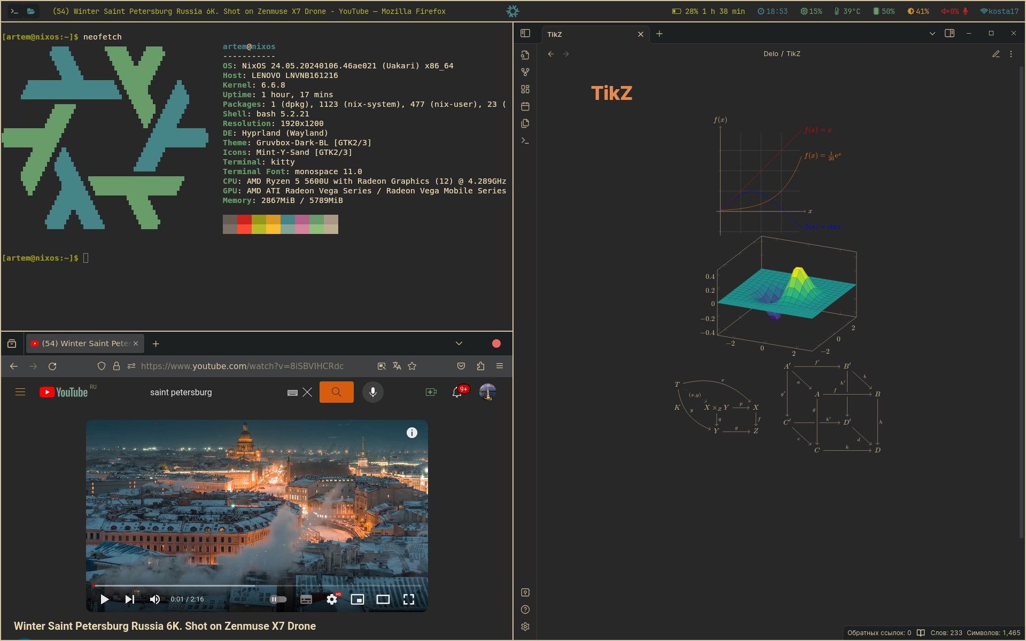Click the TikZ note heading
Image resolution: width=1026 pixels, height=641 pixels.
611,93
